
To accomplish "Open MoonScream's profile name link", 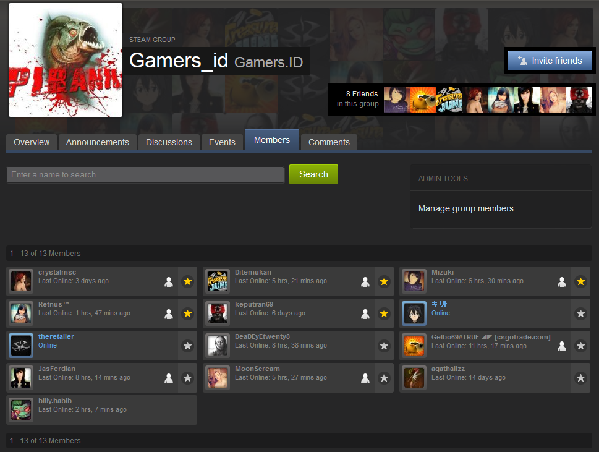I will coord(257,369).
